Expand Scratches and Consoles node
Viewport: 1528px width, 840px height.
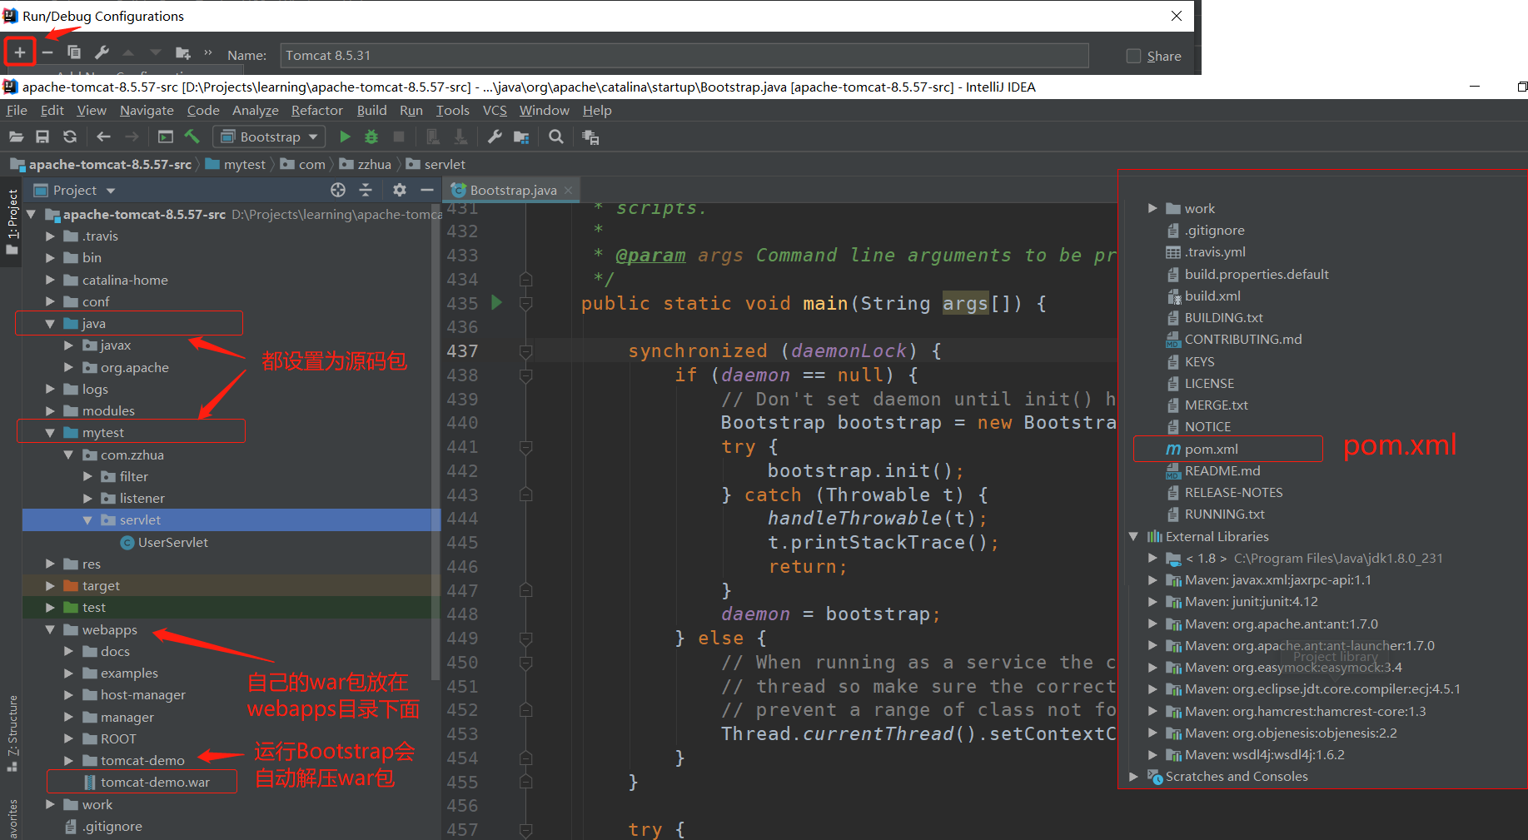(1133, 777)
